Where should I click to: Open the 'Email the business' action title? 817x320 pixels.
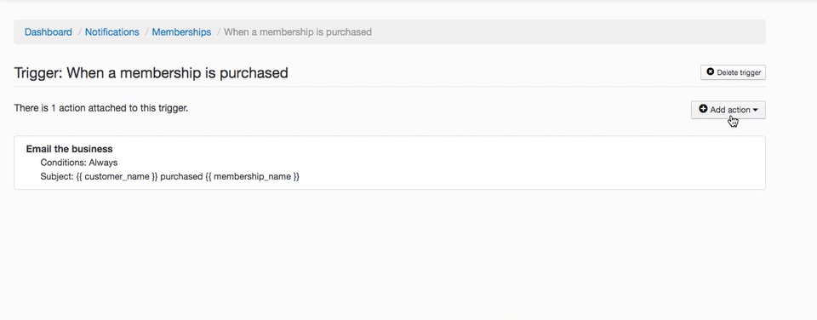[69, 149]
